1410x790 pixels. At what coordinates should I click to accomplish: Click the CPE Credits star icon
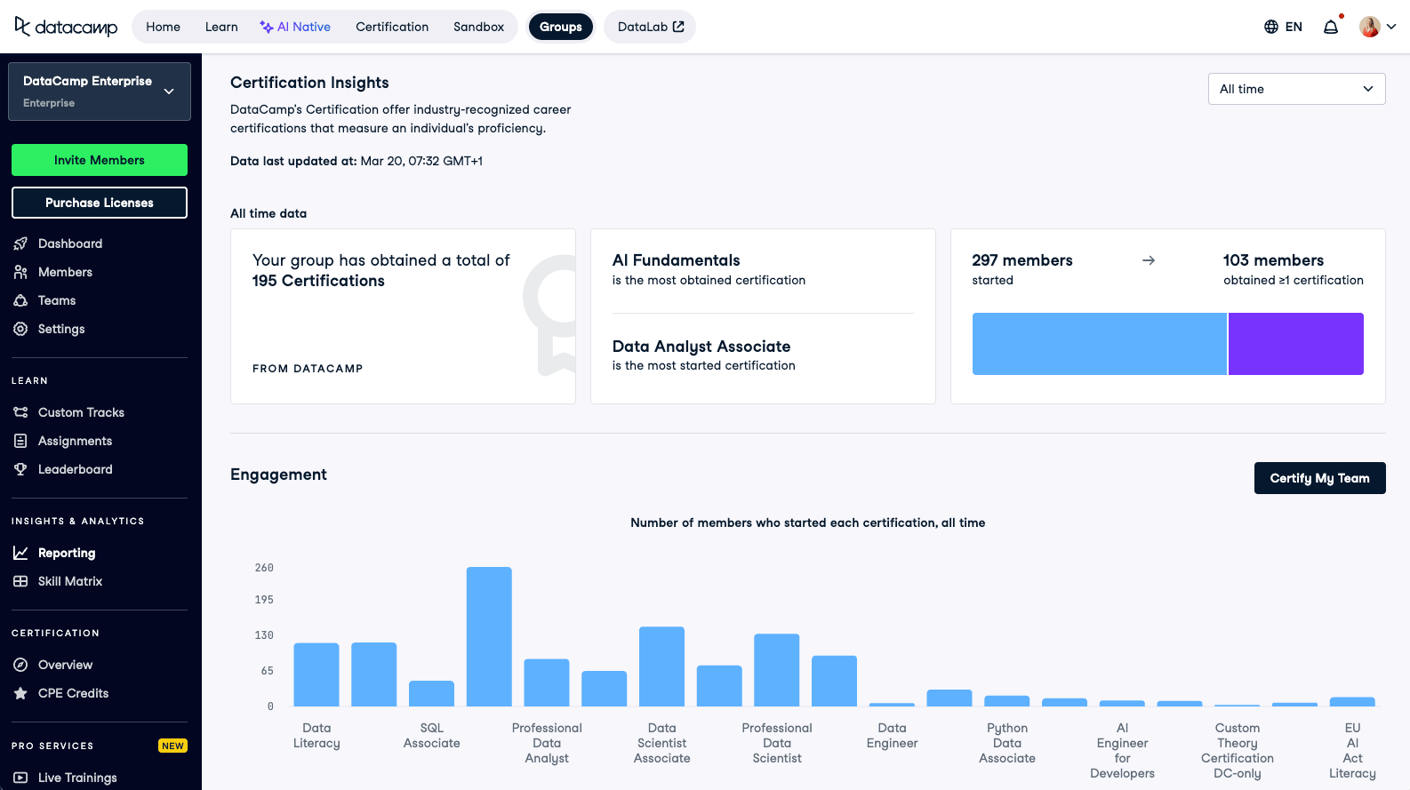coord(20,693)
